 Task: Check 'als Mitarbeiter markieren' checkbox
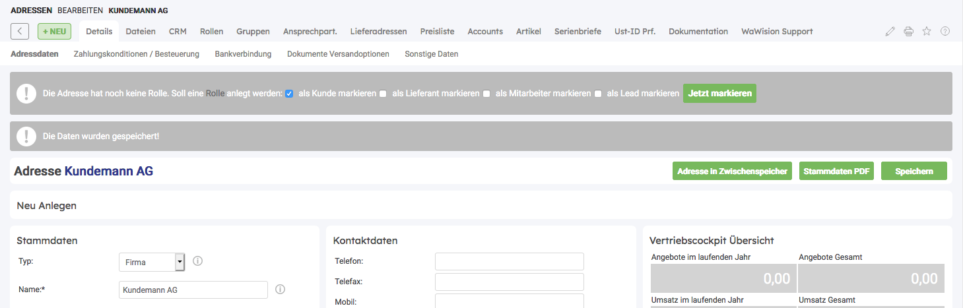486,94
